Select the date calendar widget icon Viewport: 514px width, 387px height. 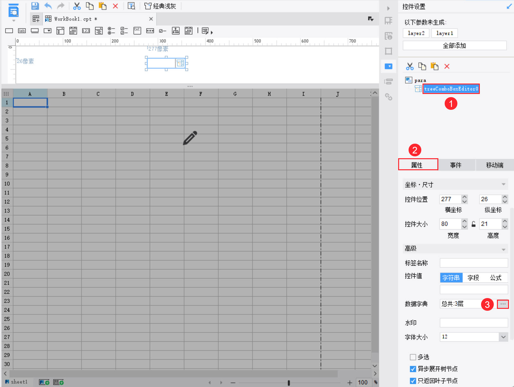[x=73, y=31]
